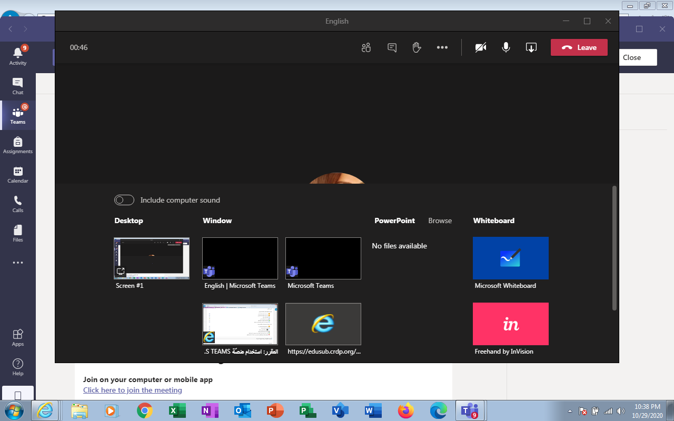Share the Microsoft Teams window thumbnail
The width and height of the screenshot is (674, 421).
click(323, 258)
